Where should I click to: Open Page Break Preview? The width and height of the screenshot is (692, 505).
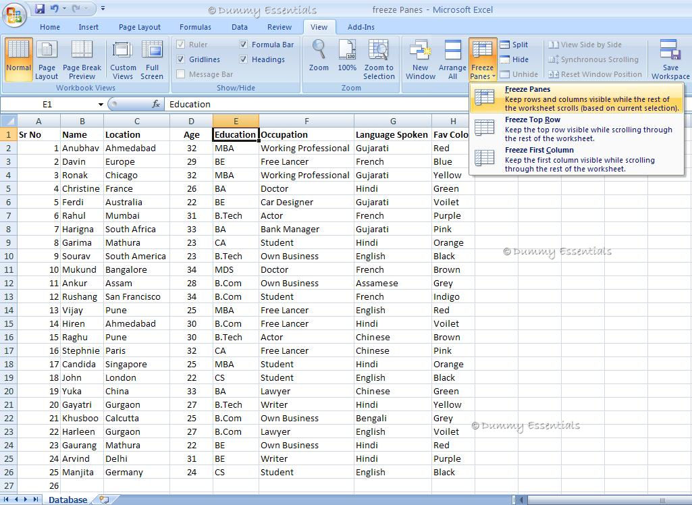(82, 59)
